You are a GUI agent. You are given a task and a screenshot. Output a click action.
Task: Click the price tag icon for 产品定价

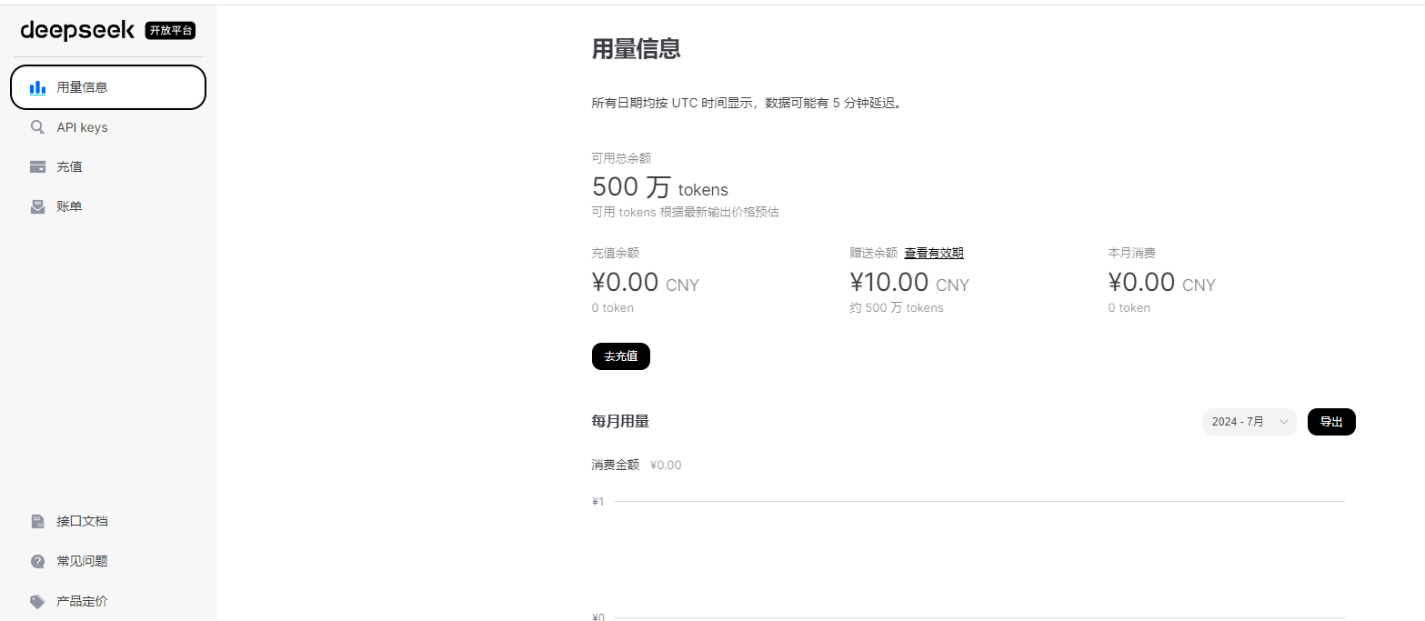coord(37,601)
